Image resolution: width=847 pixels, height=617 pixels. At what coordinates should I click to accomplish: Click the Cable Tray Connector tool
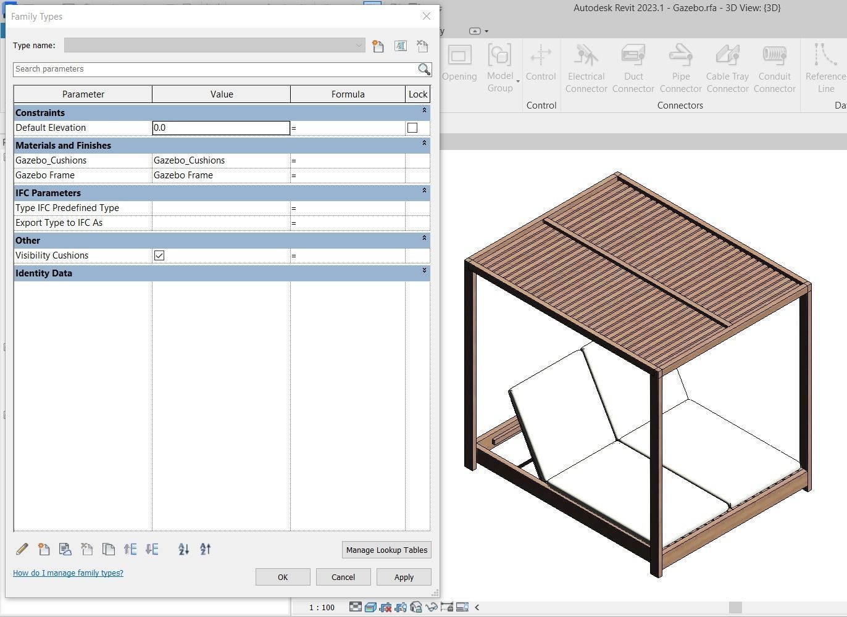pos(728,68)
